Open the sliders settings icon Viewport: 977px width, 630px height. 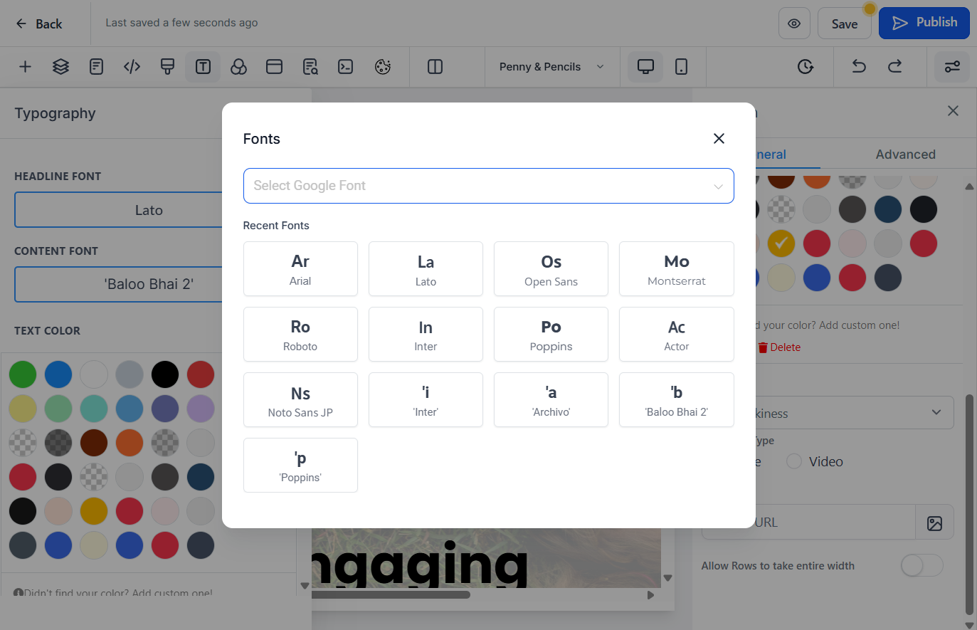click(x=952, y=67)
